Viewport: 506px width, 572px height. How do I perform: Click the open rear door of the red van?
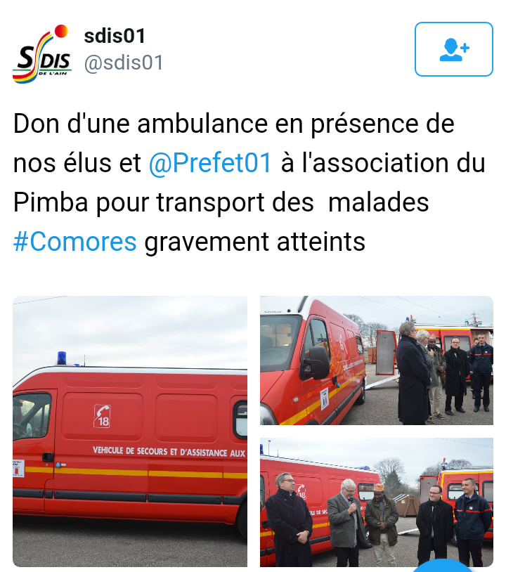pyautogui.click(x=386, y=352)
